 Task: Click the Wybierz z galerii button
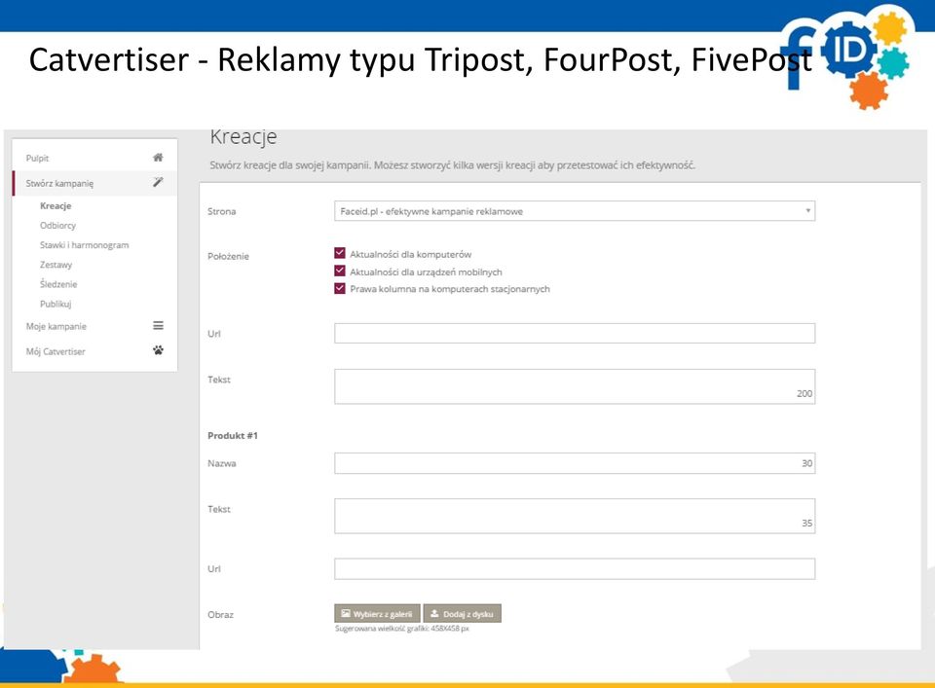click(377, 613)
